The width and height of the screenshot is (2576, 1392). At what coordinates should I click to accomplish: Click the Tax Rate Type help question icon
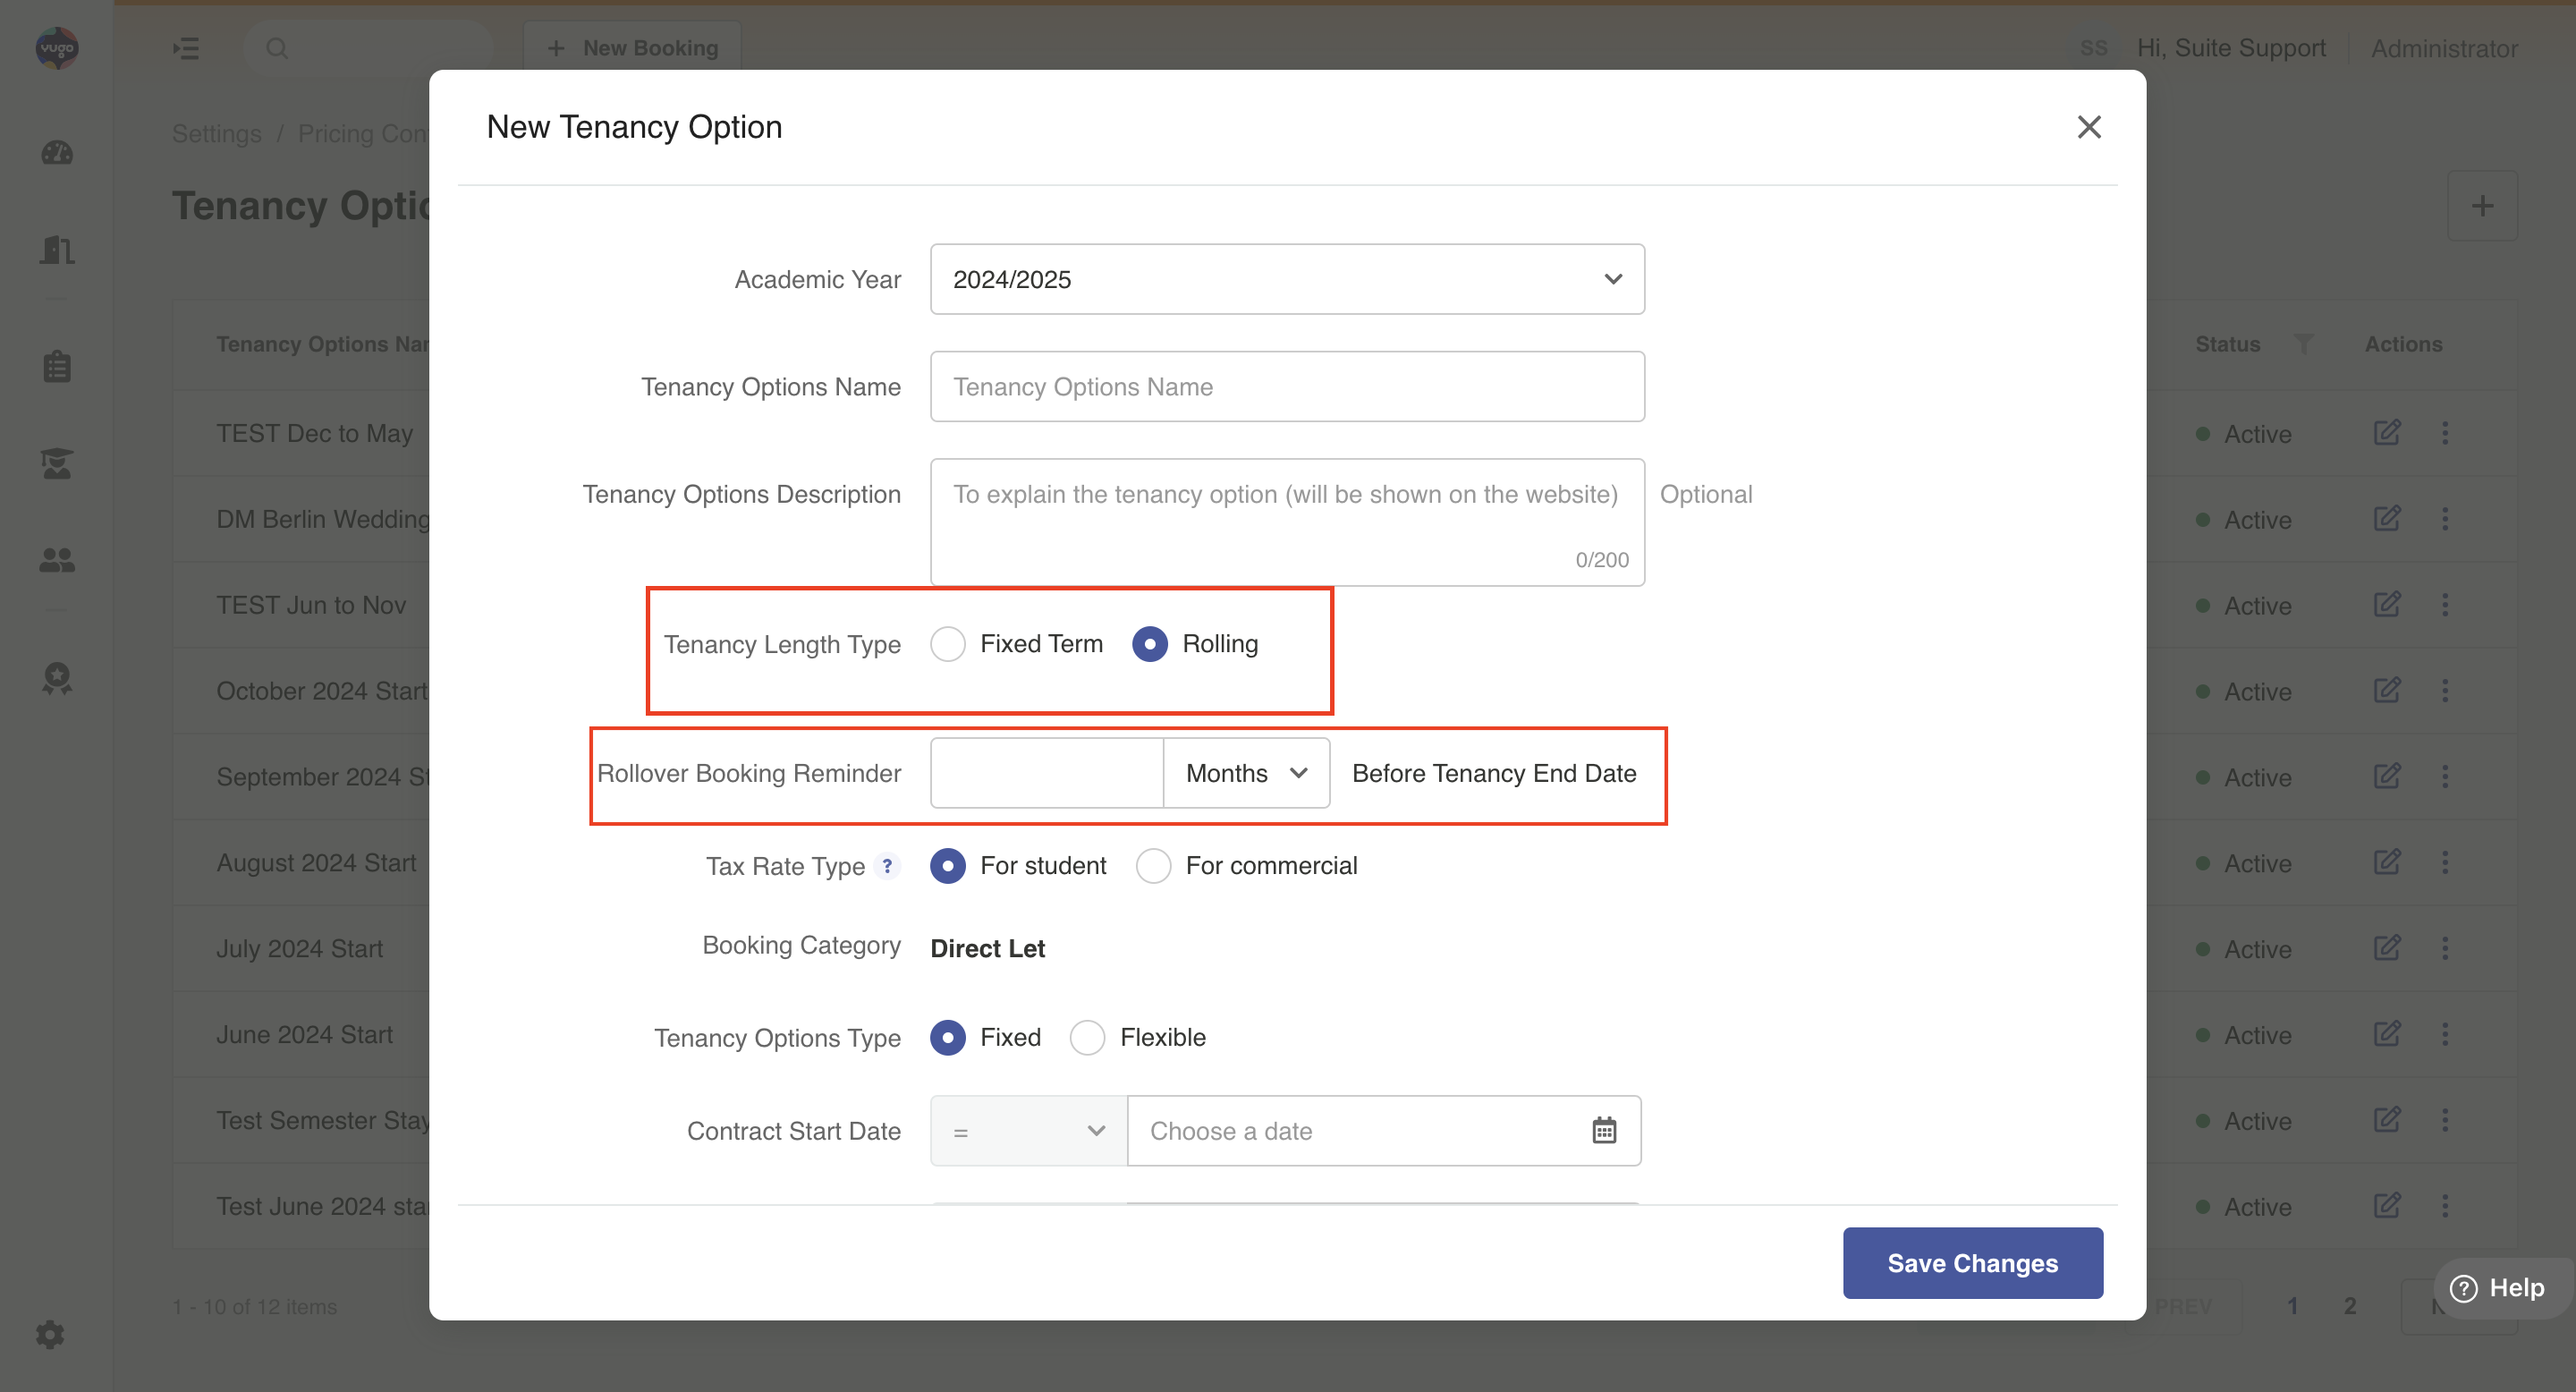click(887, 865)
